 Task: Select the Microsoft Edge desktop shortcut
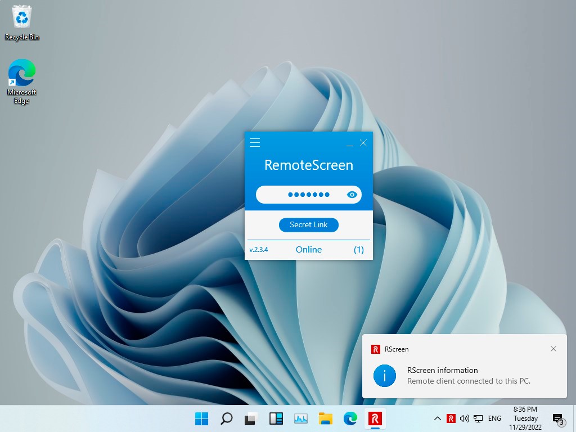tap(22, 82)
